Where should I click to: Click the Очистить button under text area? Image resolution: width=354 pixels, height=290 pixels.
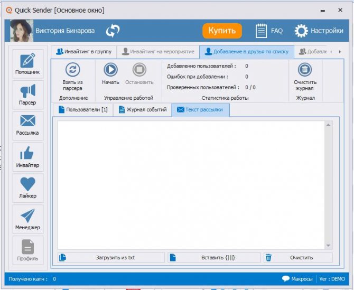pos(298,257)
